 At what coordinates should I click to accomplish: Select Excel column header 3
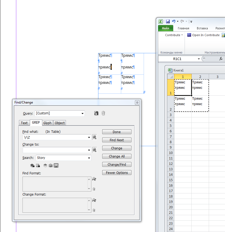click(217, 77)
